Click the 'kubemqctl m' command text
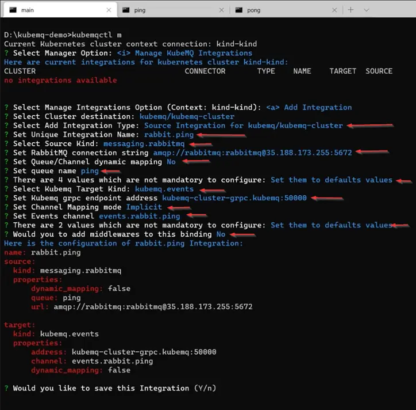This screenshot has height=410, width=416. click(x=97, y=35)
